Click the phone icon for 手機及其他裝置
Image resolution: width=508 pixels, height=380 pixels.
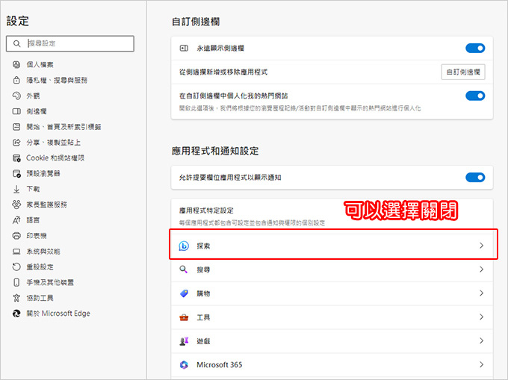(x=16, y=282)
